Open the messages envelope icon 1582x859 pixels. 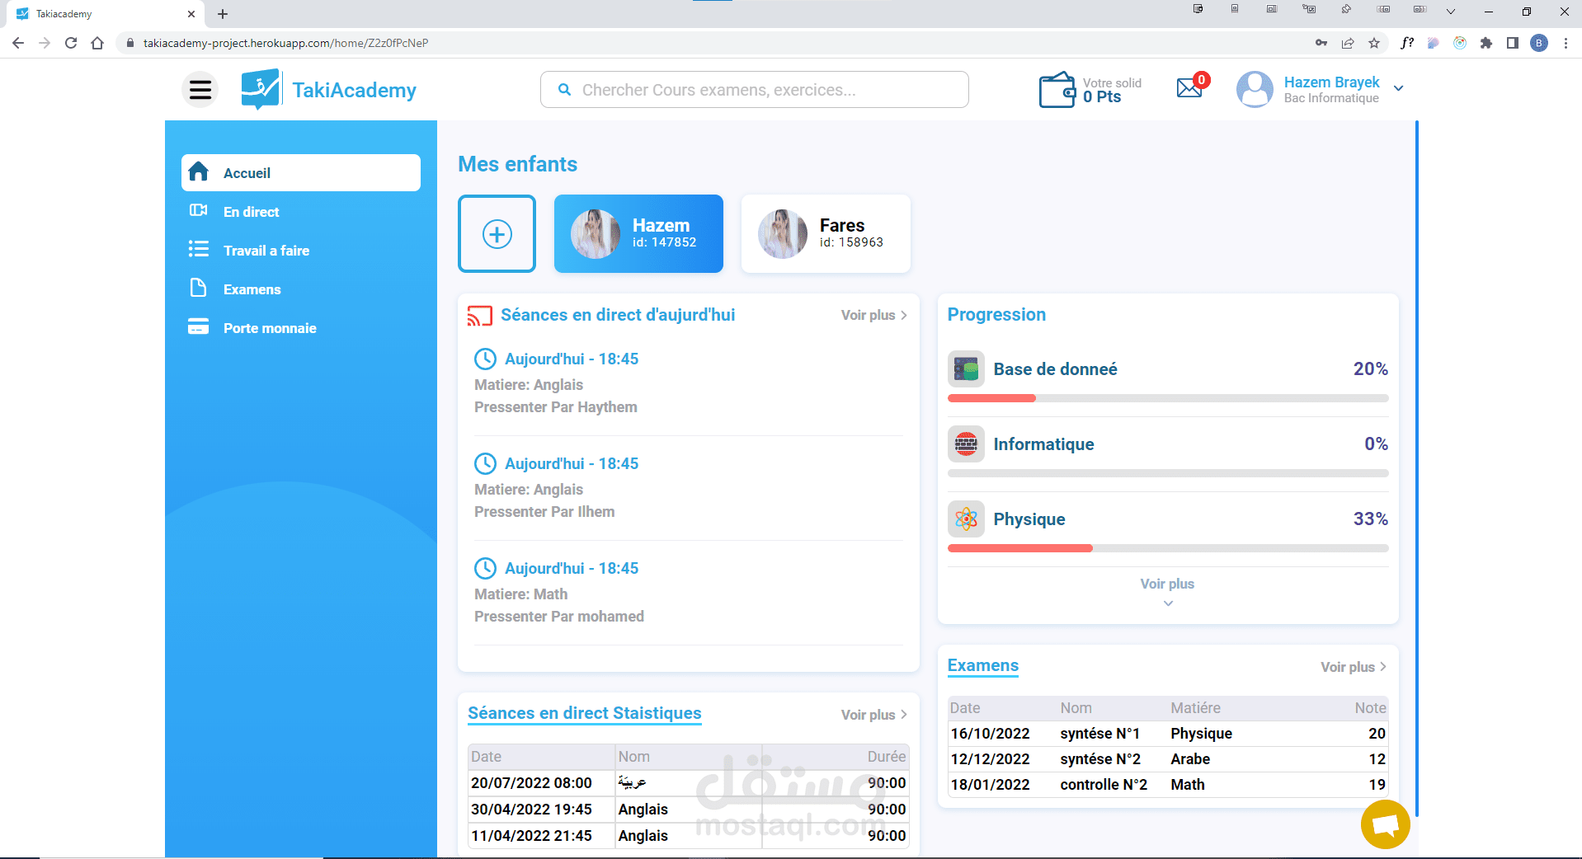point(1189,87)
